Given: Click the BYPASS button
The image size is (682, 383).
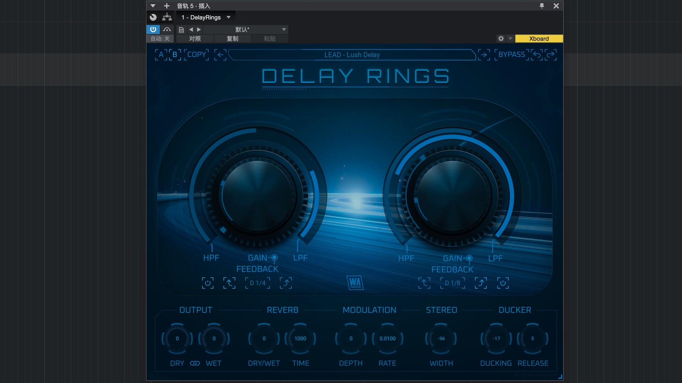Looking at the screenshot, I should (511, 55).
